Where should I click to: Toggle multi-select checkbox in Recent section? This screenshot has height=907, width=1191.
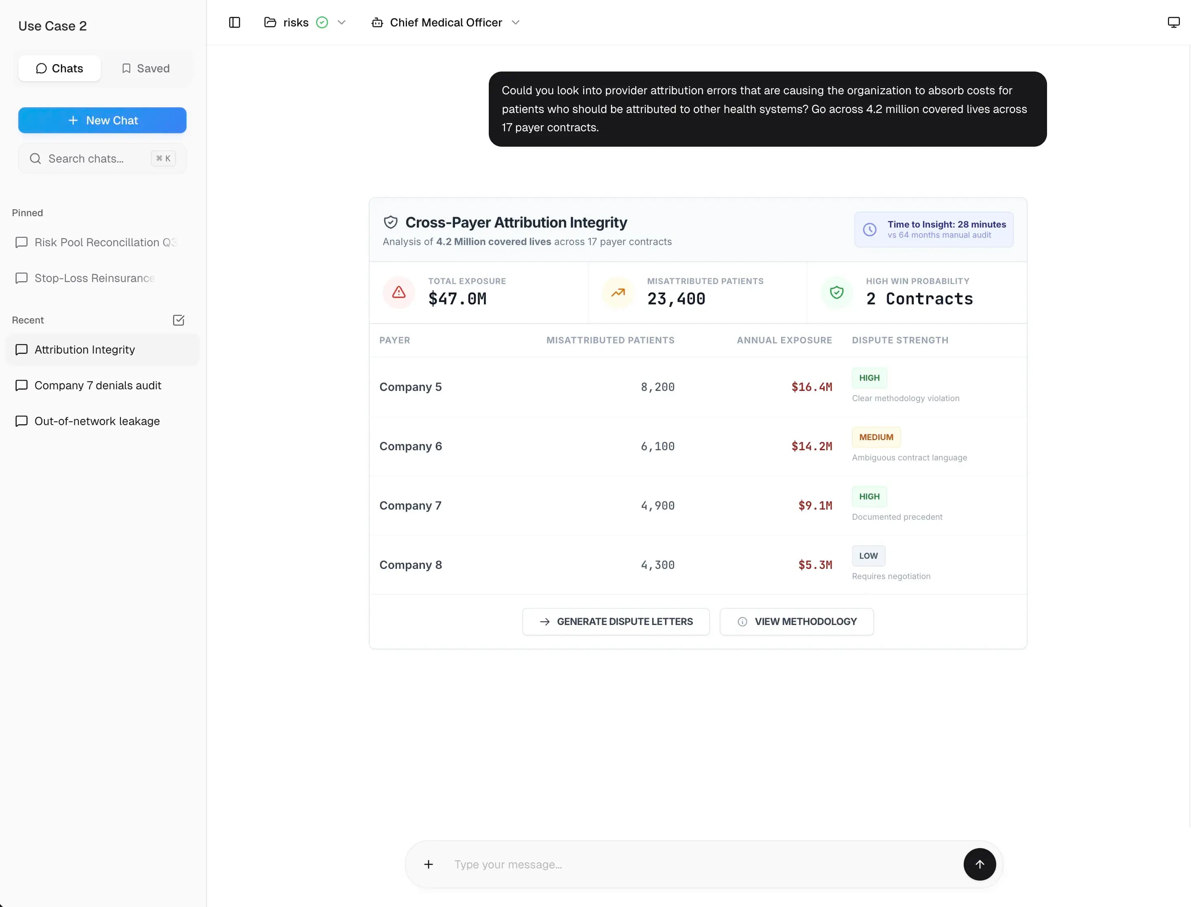tap(179, 320)
